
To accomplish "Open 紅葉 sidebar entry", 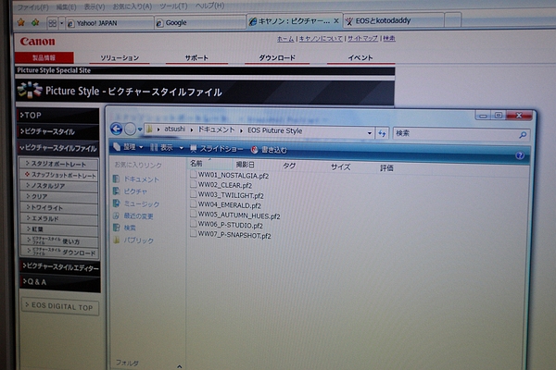I will (x=59, y=229).
